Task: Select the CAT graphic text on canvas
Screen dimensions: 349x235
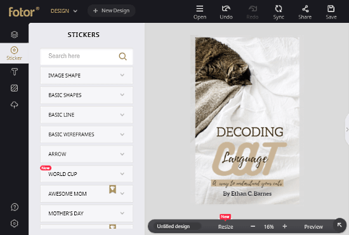Action: pyautogui.click(x=249, y=159)
